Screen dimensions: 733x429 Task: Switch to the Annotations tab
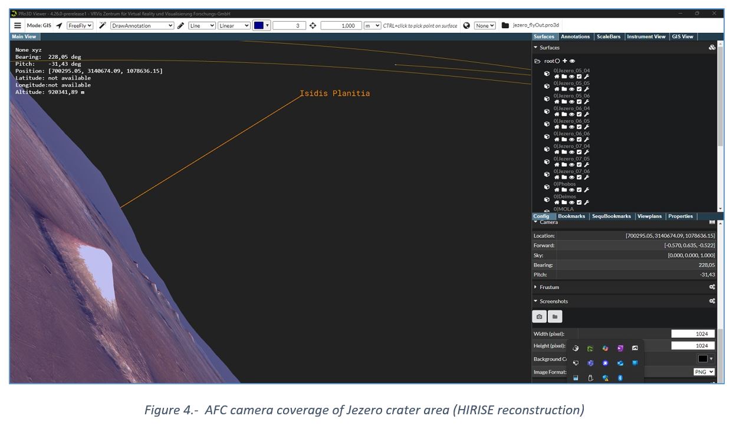coord(575,36)
